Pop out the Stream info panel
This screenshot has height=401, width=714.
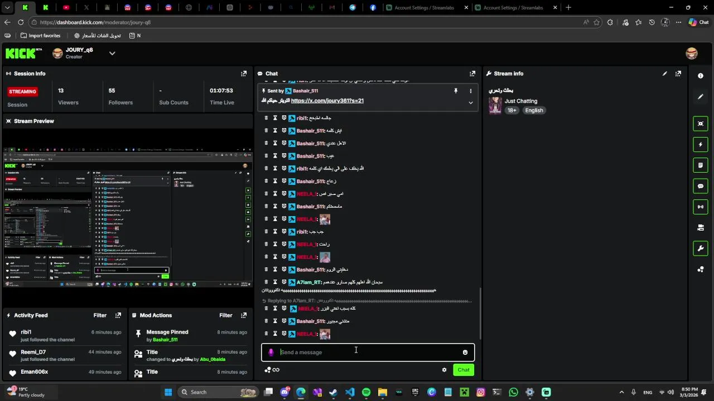[678, 74]
